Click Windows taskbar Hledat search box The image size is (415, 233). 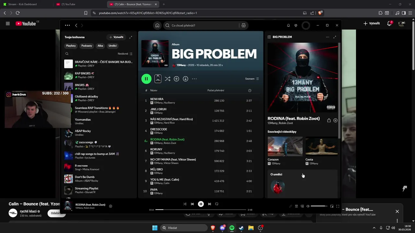(x=184, y=228)
